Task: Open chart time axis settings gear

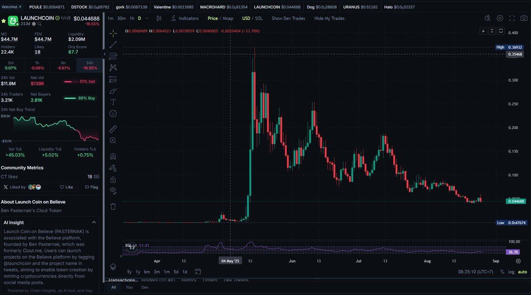Action: point(518,261)
